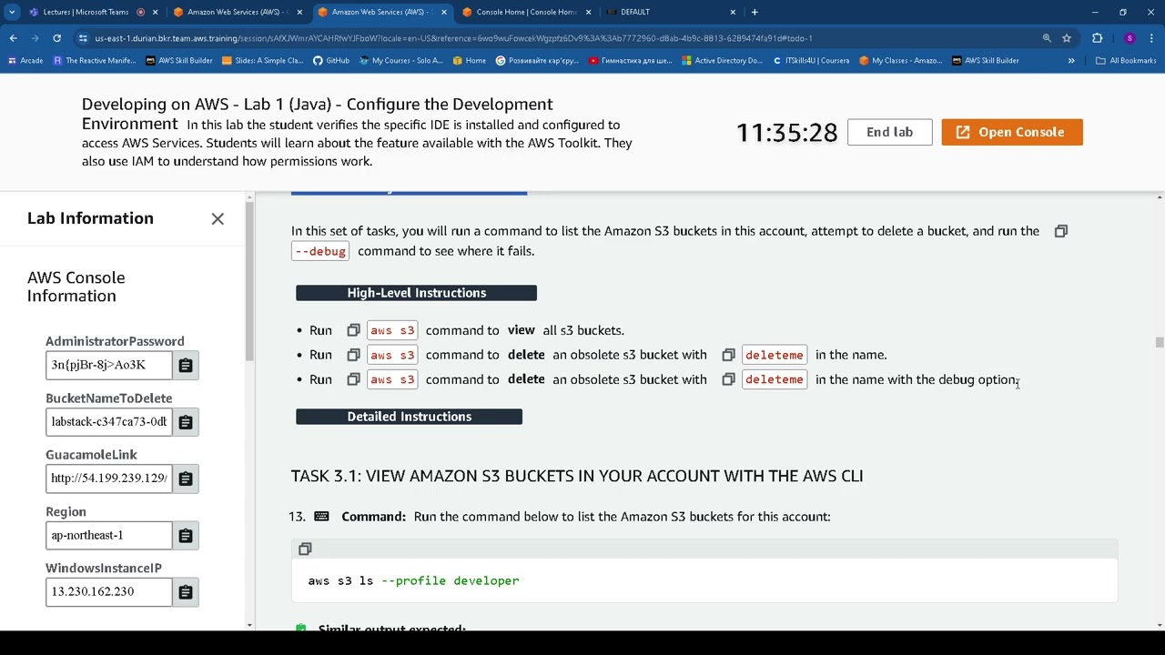Switch to the first Amazon Web Services tab
Screen dimensions: 1165x655
pyautogui.click(x=238, y=12)
